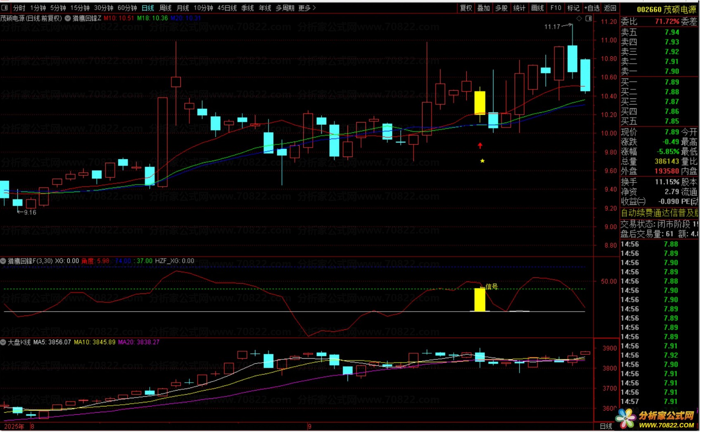
Task: Click the red up-arrow buy signal
Action: (x=480, y=146)
